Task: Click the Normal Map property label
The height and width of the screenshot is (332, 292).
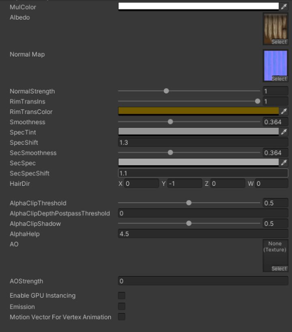Action: (27, 54)
